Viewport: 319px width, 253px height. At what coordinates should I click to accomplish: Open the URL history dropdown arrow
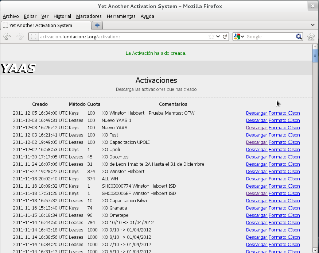click(218, 37)
